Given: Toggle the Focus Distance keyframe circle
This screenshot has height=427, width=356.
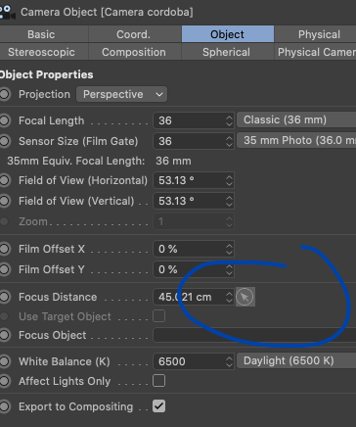Looking at the screenshot, I should coord(5,297).
